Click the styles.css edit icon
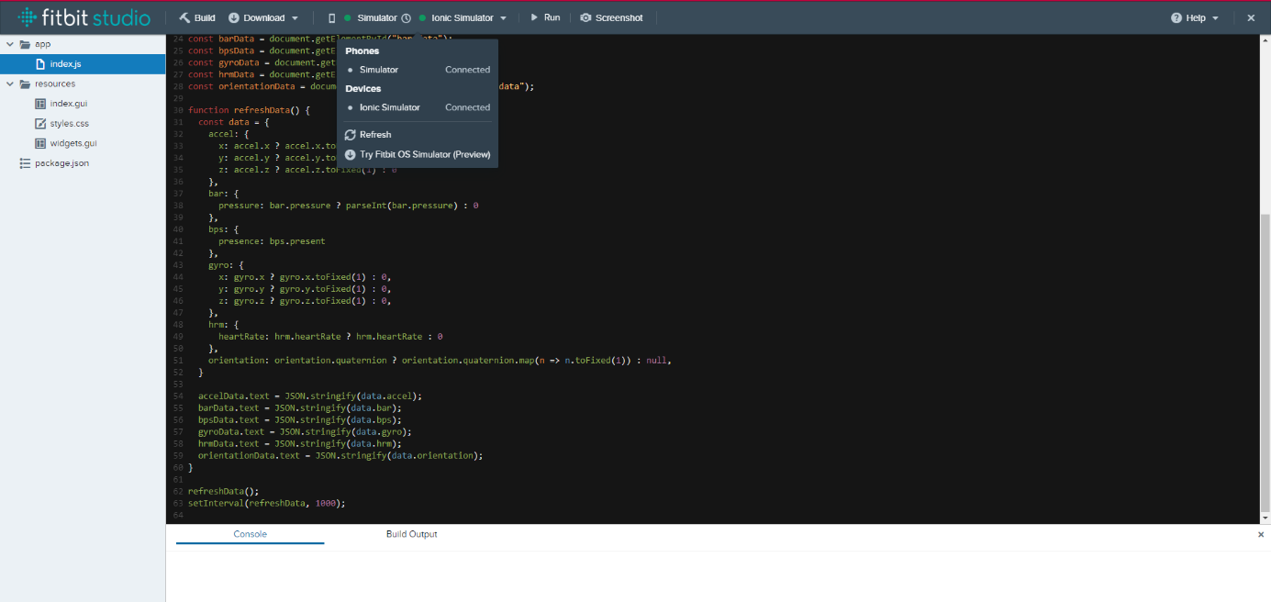The height and width of the screenshot is (602, 1271). click(40, 123)
